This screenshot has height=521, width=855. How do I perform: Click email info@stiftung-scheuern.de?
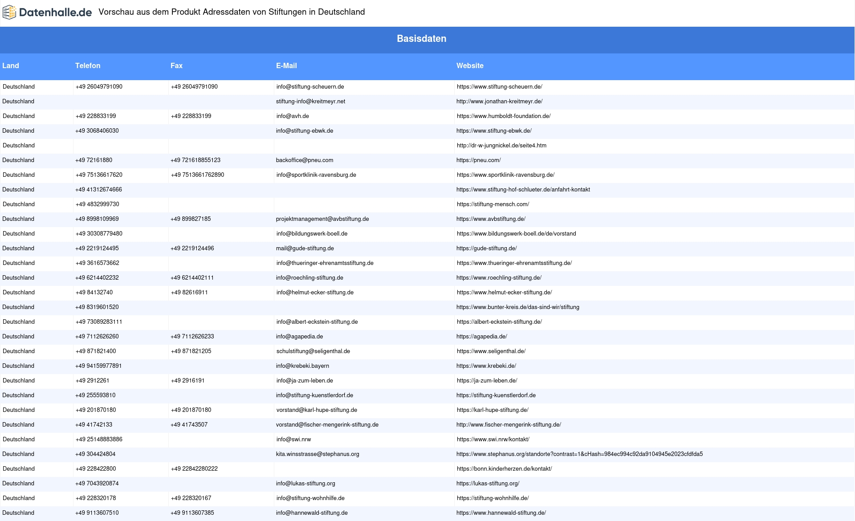[310, 87]
